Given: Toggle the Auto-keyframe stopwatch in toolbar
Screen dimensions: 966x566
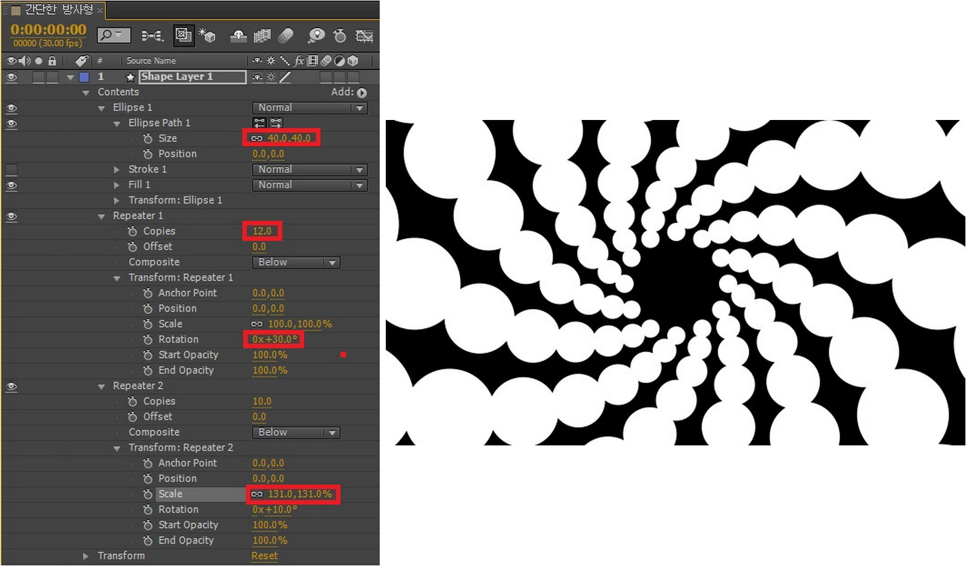Looking at the screenshot, I should (x=340, y=36).
